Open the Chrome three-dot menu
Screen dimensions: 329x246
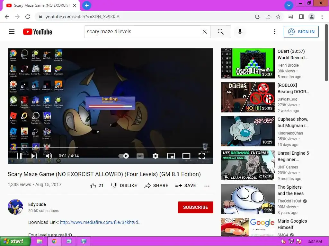(x=322, y=17)
